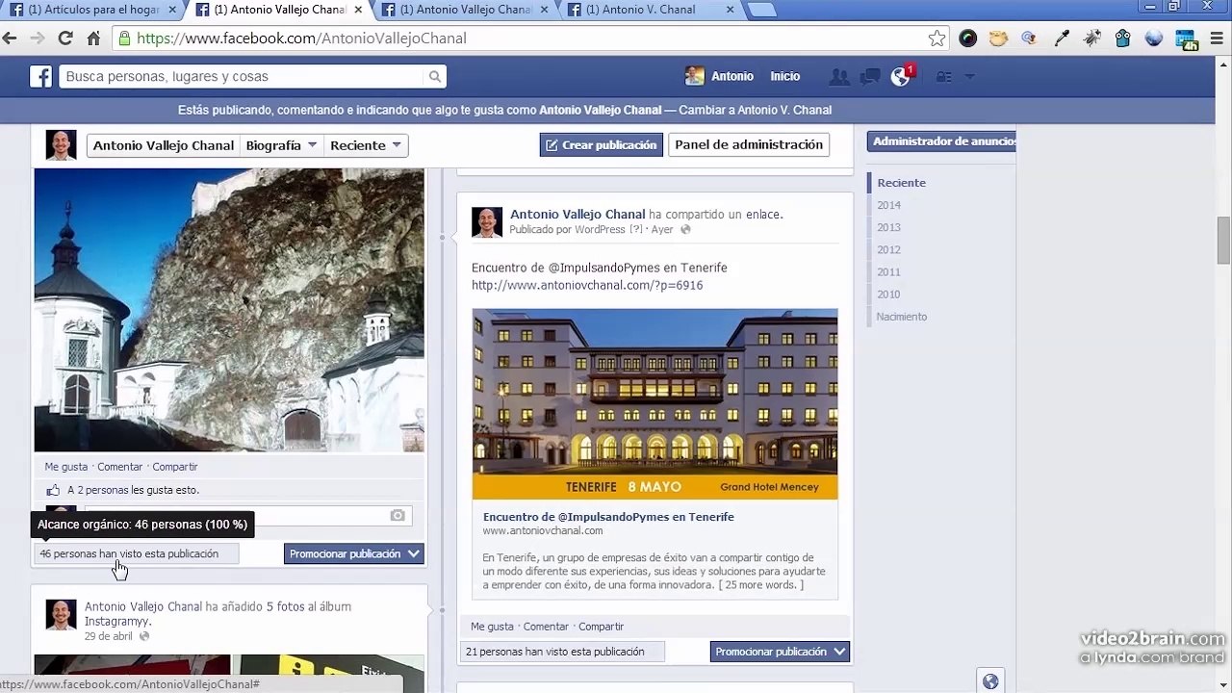The height and width of the screenshot is (693, 1232).
Task: Click the search magnifier icon
Action: pos(435,77)
